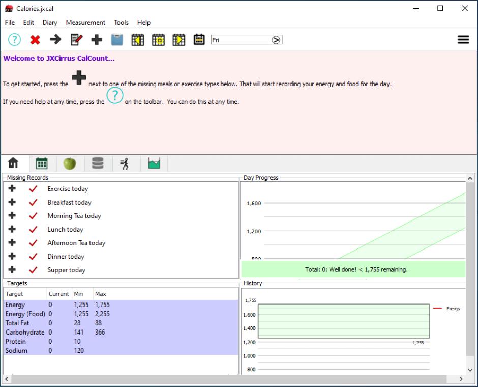
Task: Open the calendar diary tab
Action: tap(42, 163)
